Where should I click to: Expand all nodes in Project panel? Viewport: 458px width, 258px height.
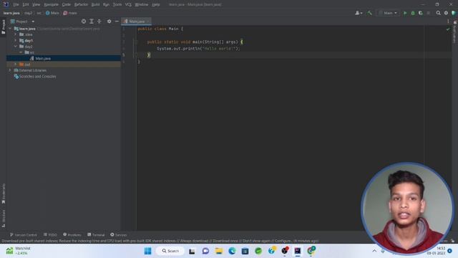(x=92, y=21)
